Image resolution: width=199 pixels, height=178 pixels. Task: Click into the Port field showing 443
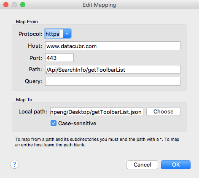pos(59,58)
